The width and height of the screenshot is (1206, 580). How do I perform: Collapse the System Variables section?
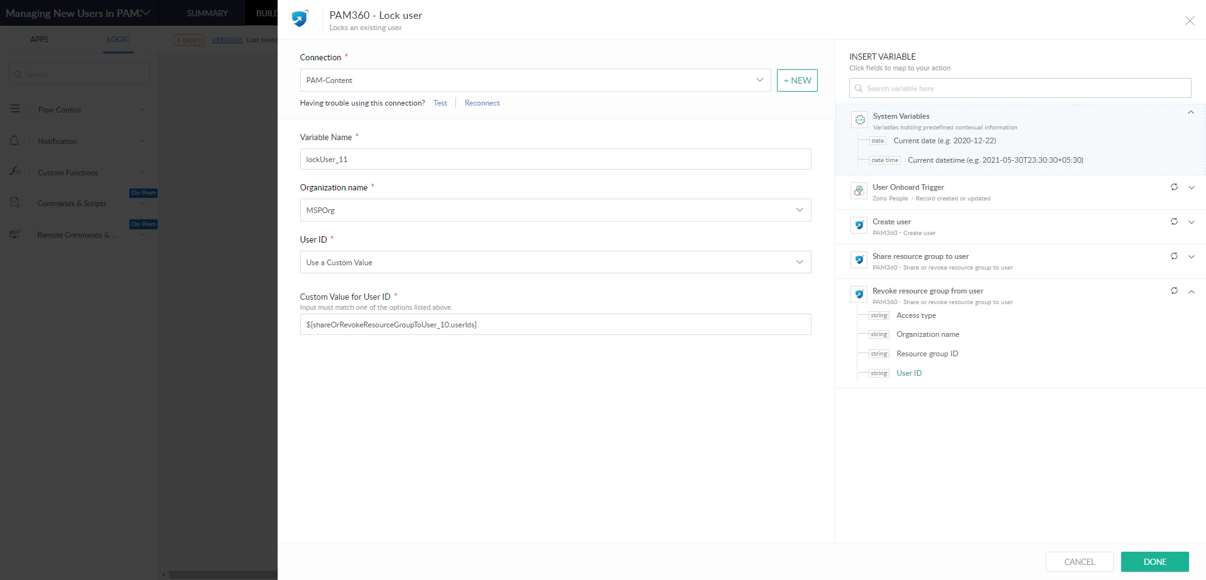click(x=1190, y=113)
